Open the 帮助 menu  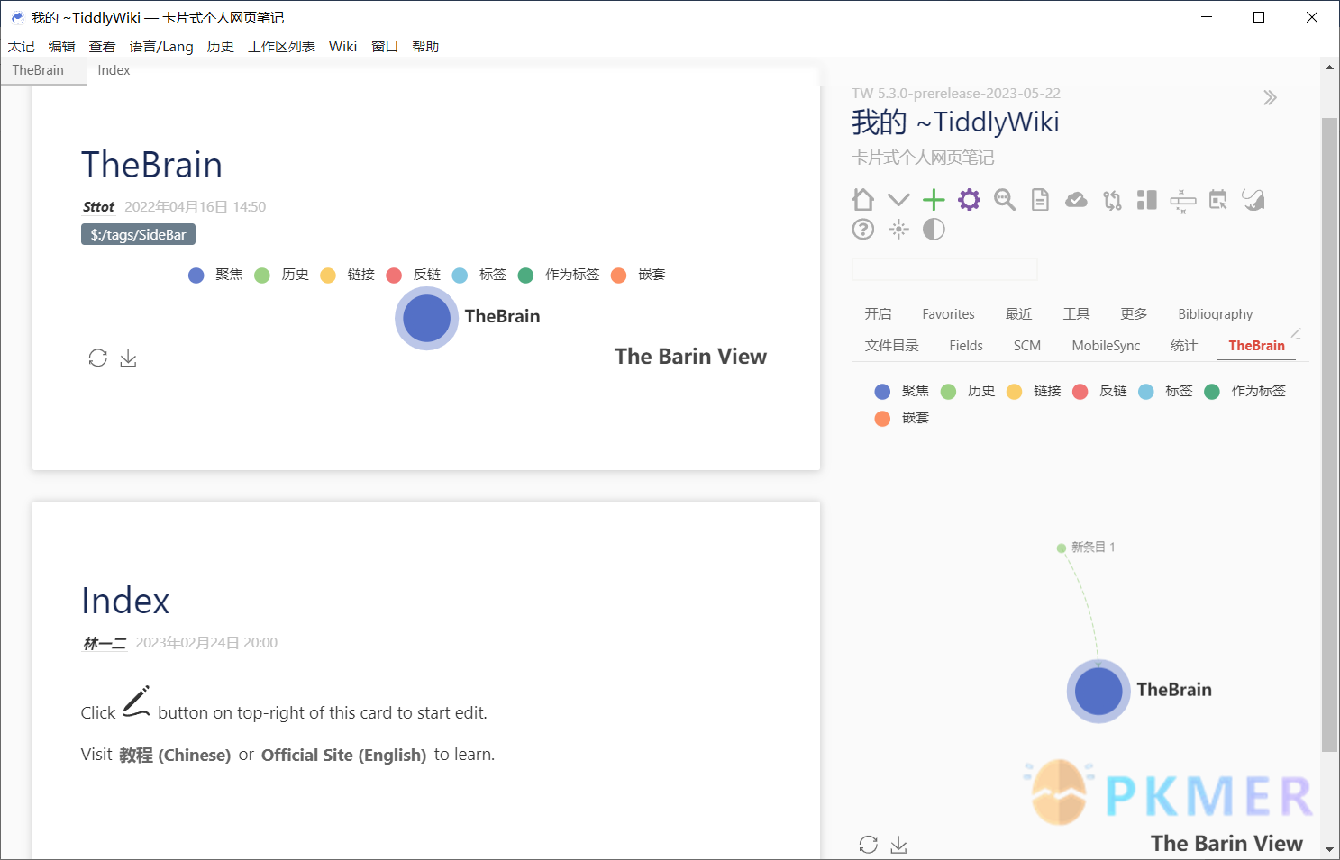[x=425, y=46]
